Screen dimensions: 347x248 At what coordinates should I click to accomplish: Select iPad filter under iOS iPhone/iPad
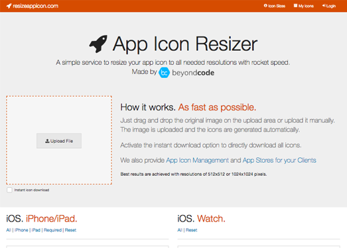(36, 230)
